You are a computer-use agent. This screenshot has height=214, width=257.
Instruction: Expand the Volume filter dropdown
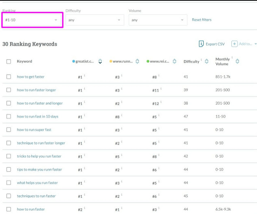tap(158, 20)
